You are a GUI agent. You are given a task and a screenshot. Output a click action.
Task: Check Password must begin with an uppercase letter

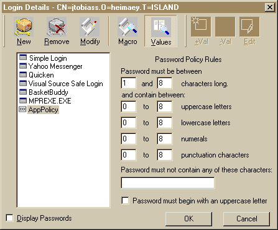[125, 201]
